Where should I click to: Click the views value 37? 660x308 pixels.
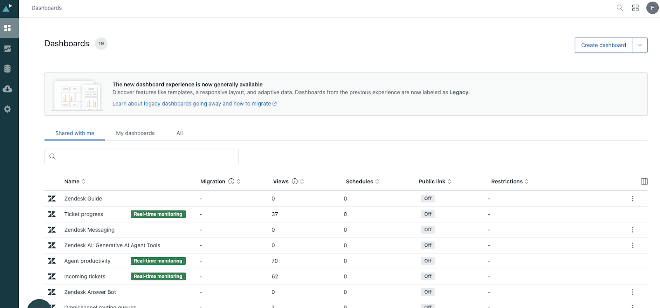coord(275,214)
